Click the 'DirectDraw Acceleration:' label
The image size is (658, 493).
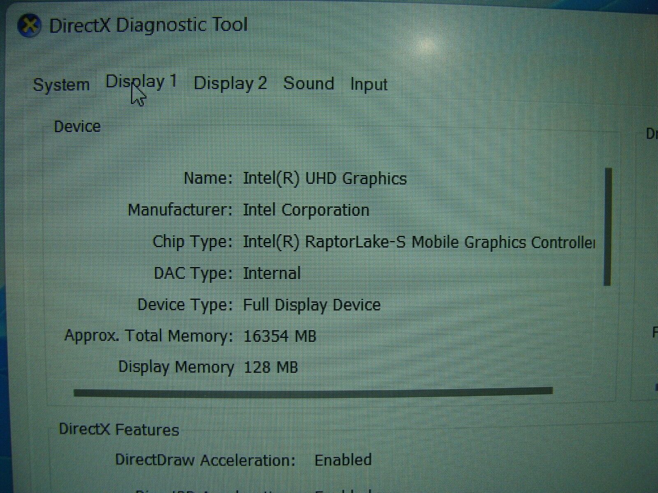coord(206,460)
